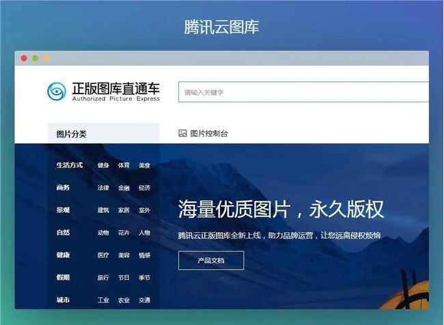
Task: Open the 经济 subcategory
Action: (x=144, y=188)
